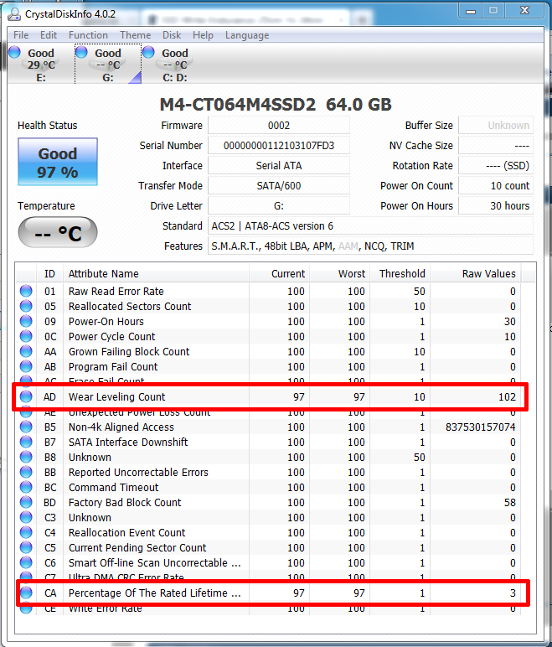Select the E: disk tab
The image size is (552, 647).
[x=41, y=65]
